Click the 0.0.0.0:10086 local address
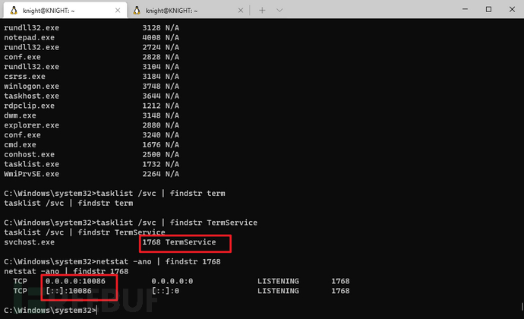The width and height of the screenshot is (524, 319). [x=75, y=281]
